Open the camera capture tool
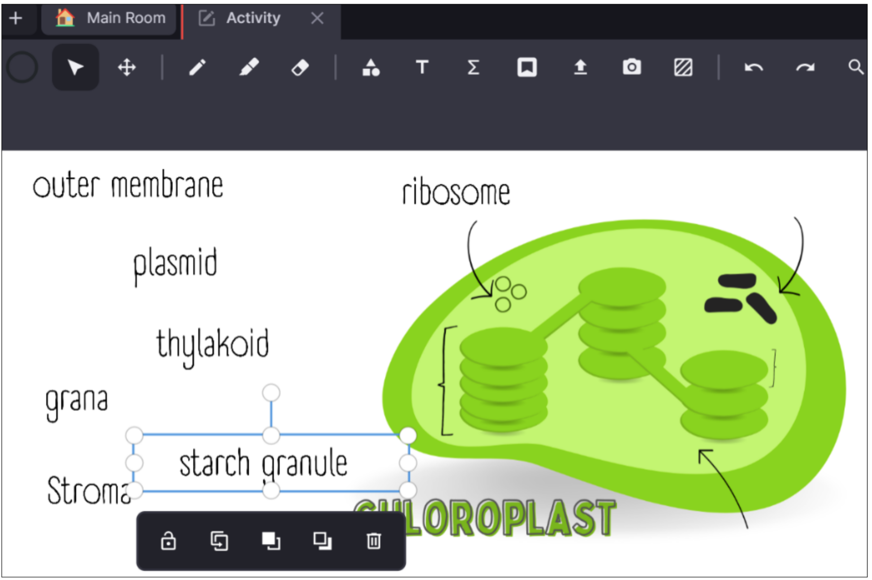 [632, 66]
